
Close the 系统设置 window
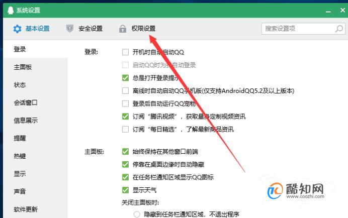click(342, 10)
